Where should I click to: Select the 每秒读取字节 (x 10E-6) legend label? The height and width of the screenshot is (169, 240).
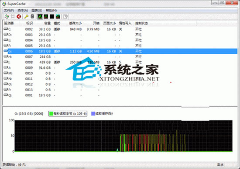click(x=70, y=114)
